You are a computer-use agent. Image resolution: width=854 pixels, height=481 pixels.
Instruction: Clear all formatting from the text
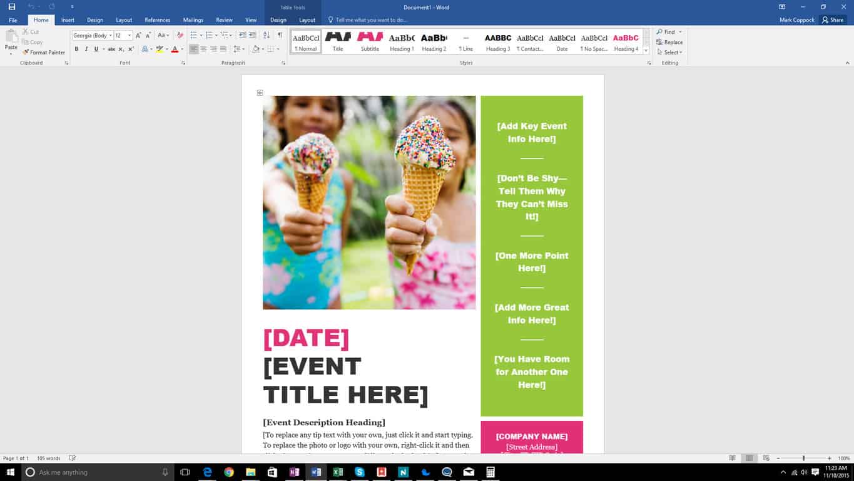[180, 36]
